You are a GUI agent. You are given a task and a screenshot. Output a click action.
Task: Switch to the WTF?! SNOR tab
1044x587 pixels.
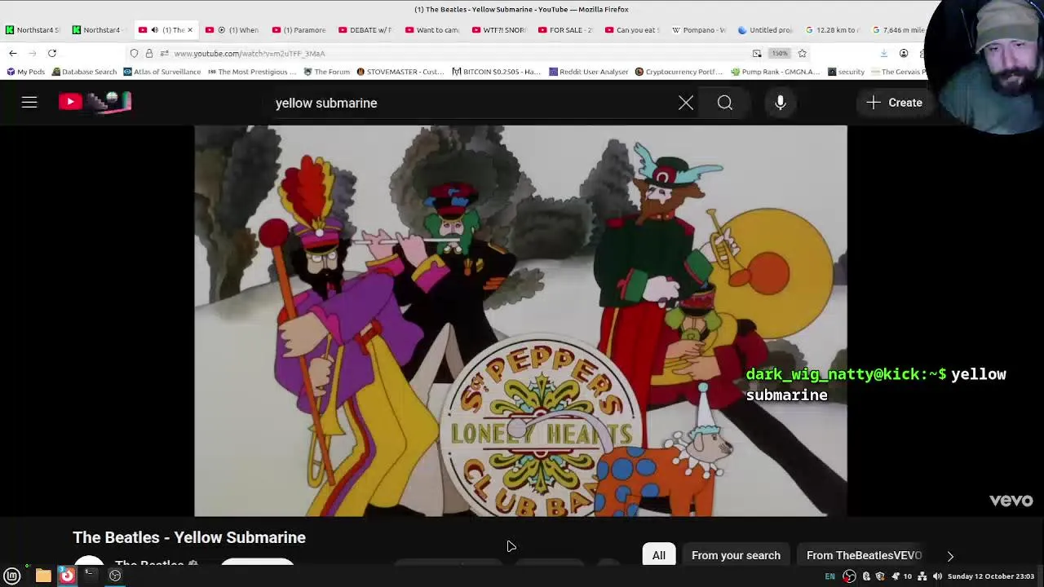(499, 30)
